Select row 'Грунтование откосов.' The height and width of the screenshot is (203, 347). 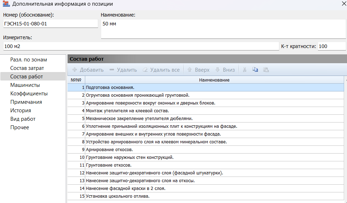pos(206,165)
